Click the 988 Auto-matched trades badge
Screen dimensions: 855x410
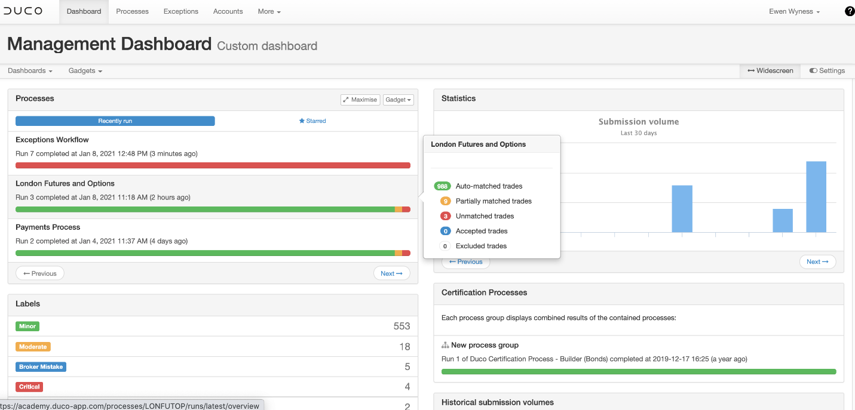443,186
